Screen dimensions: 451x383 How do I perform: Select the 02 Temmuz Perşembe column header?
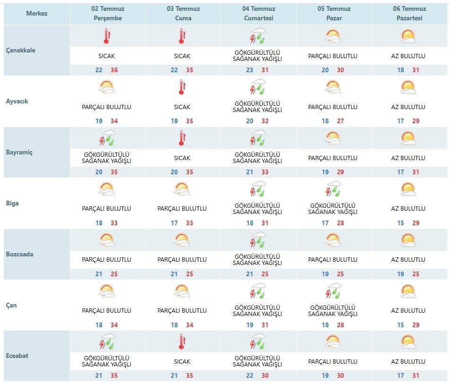(108, 14)
